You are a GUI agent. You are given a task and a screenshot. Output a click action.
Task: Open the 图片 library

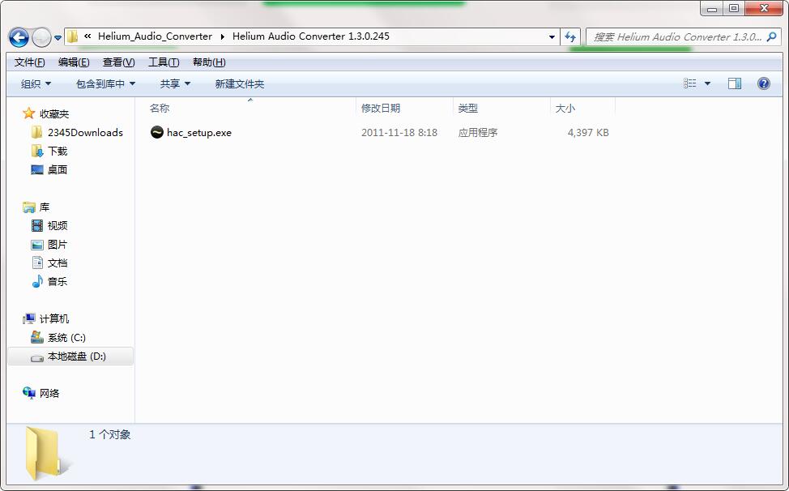58,245
